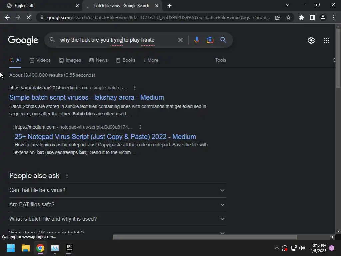
Task: Switch to Images results
Action: [x=70, y=60]
